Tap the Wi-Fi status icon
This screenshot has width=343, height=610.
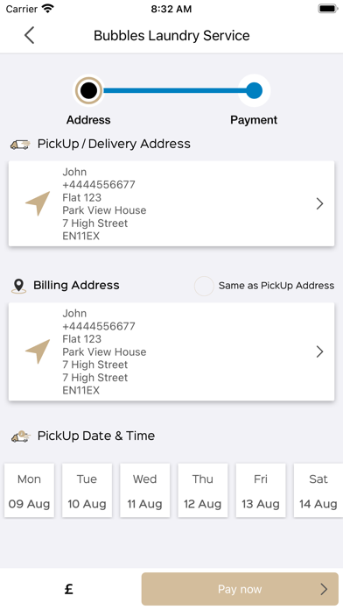coord(48,8)
